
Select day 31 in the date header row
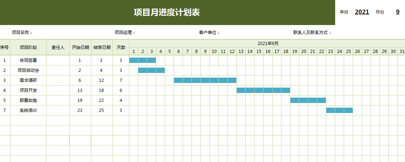tap(402, 51)
